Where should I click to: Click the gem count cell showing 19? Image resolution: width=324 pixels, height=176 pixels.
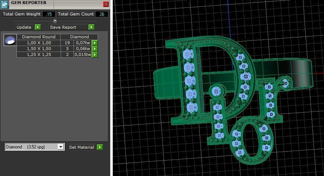click(67, 43)
